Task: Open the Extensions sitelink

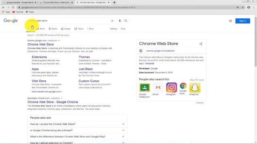Action: pyautogui.click(x=39, y=57)
